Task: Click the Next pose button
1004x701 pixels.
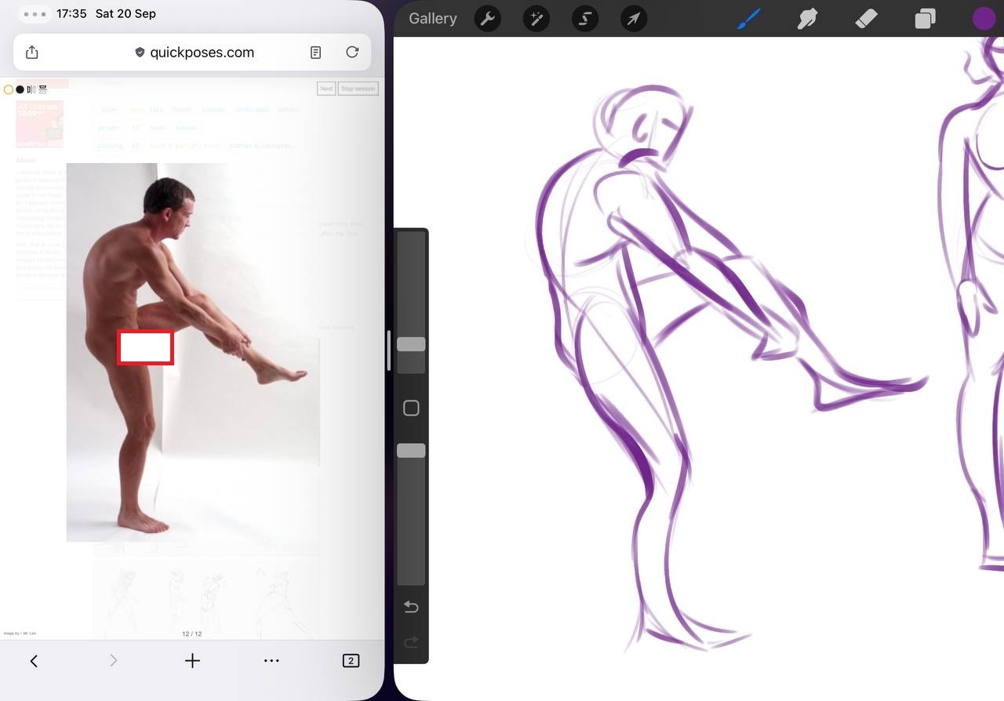Action: (326, 89)
